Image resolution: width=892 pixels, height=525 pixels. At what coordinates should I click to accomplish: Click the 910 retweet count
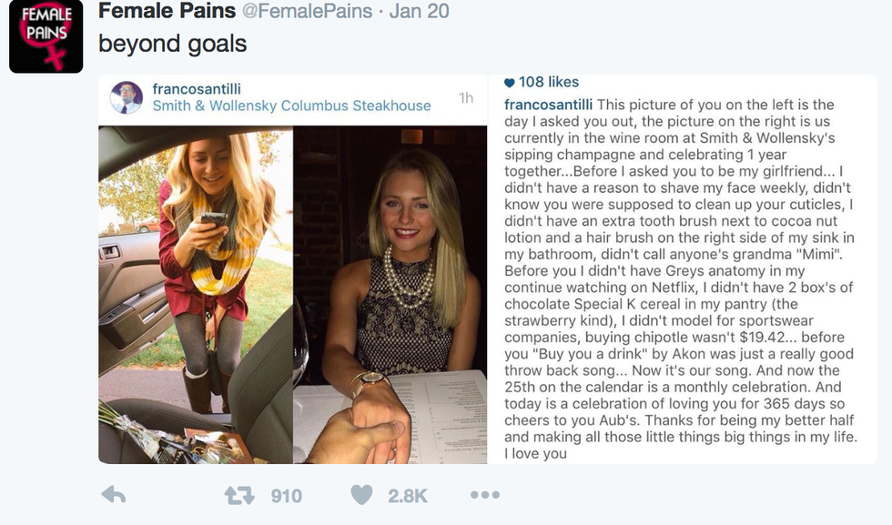286,496
